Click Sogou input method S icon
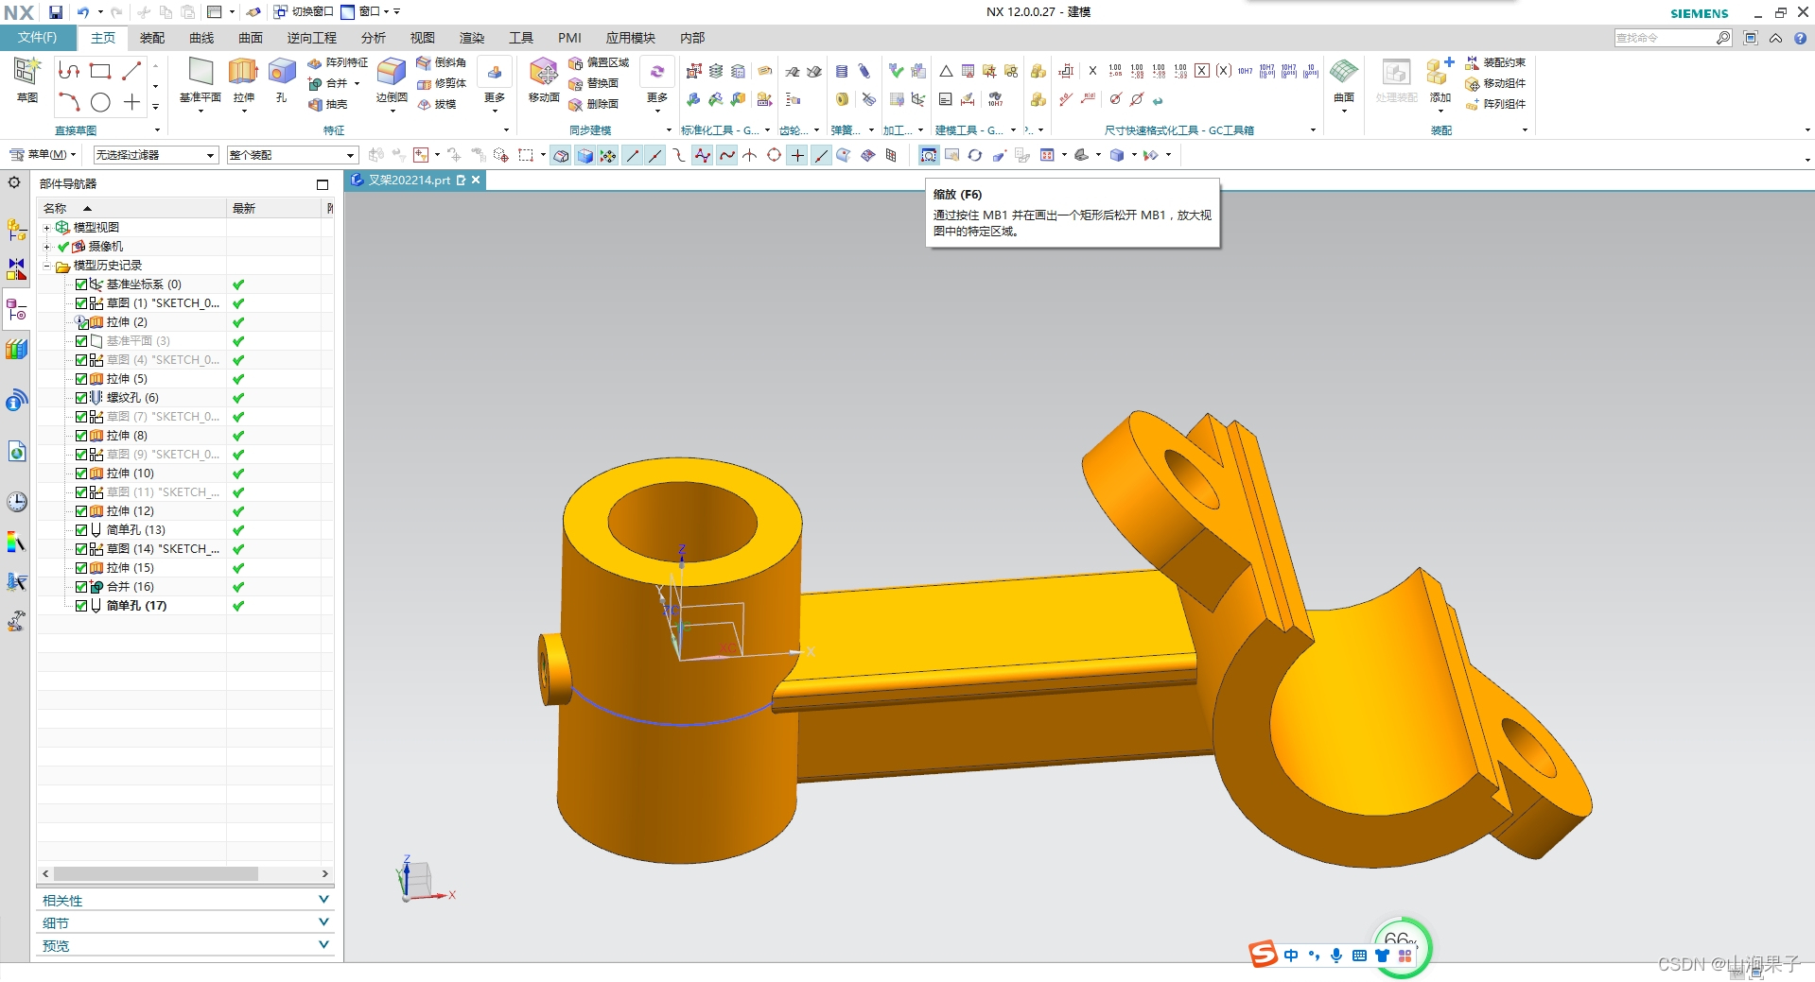Image resolution: width=1815 pixels, height=982 pixels. 1264,955
